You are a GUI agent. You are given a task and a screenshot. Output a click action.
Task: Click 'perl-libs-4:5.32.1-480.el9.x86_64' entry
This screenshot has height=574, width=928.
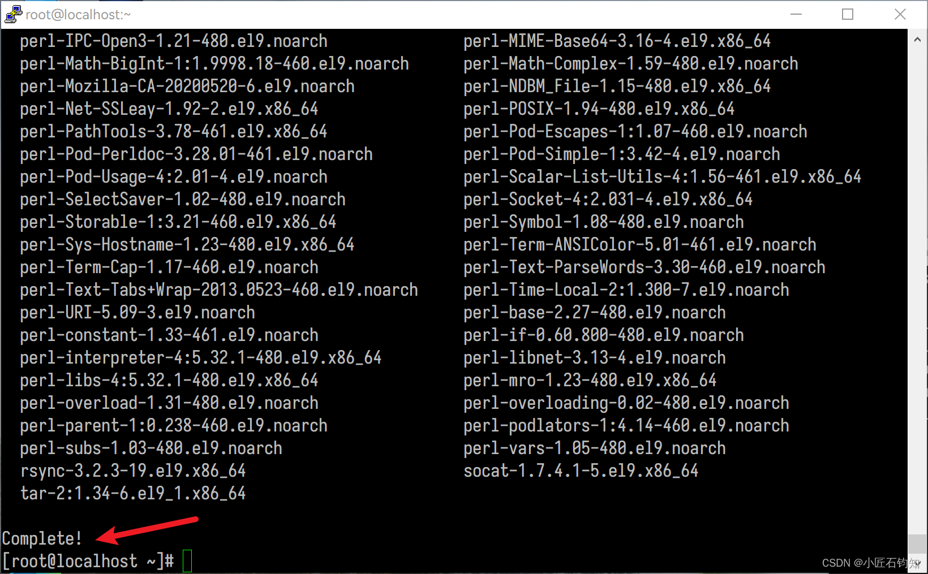169,381
